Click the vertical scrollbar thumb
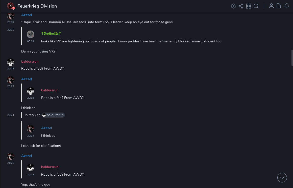Screen dimensions: 293x188 [292, 58]
